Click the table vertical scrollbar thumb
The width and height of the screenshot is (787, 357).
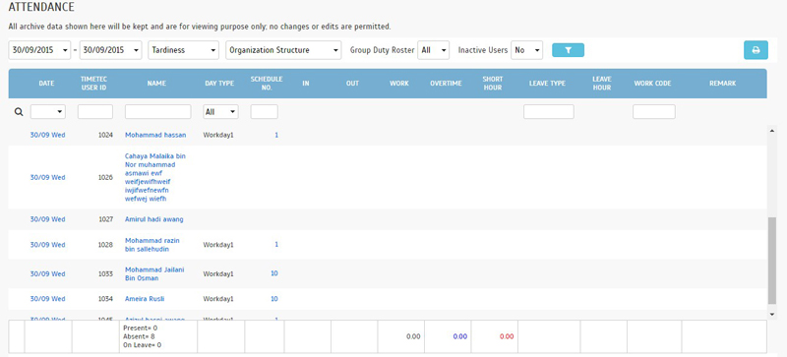click(772, 260)
